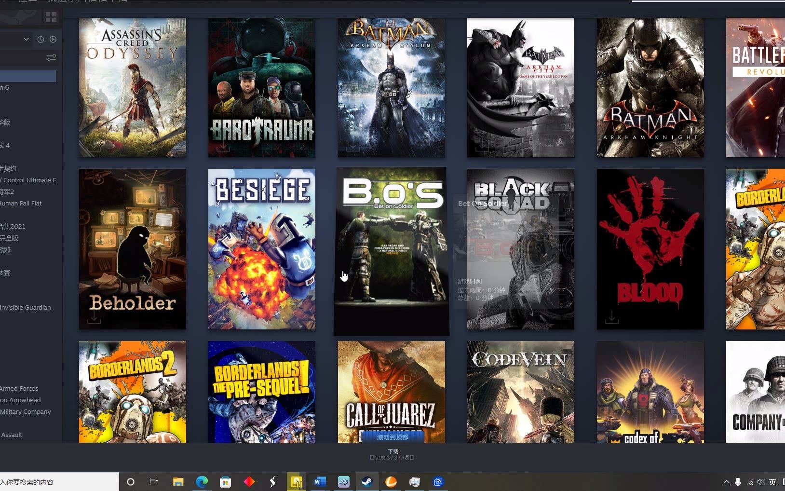Open the monitor icon app on taskbar

coord(414,482)
